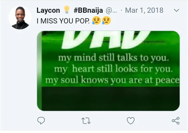
Task: Open the Laycon display name
Action: pos(48,10)
